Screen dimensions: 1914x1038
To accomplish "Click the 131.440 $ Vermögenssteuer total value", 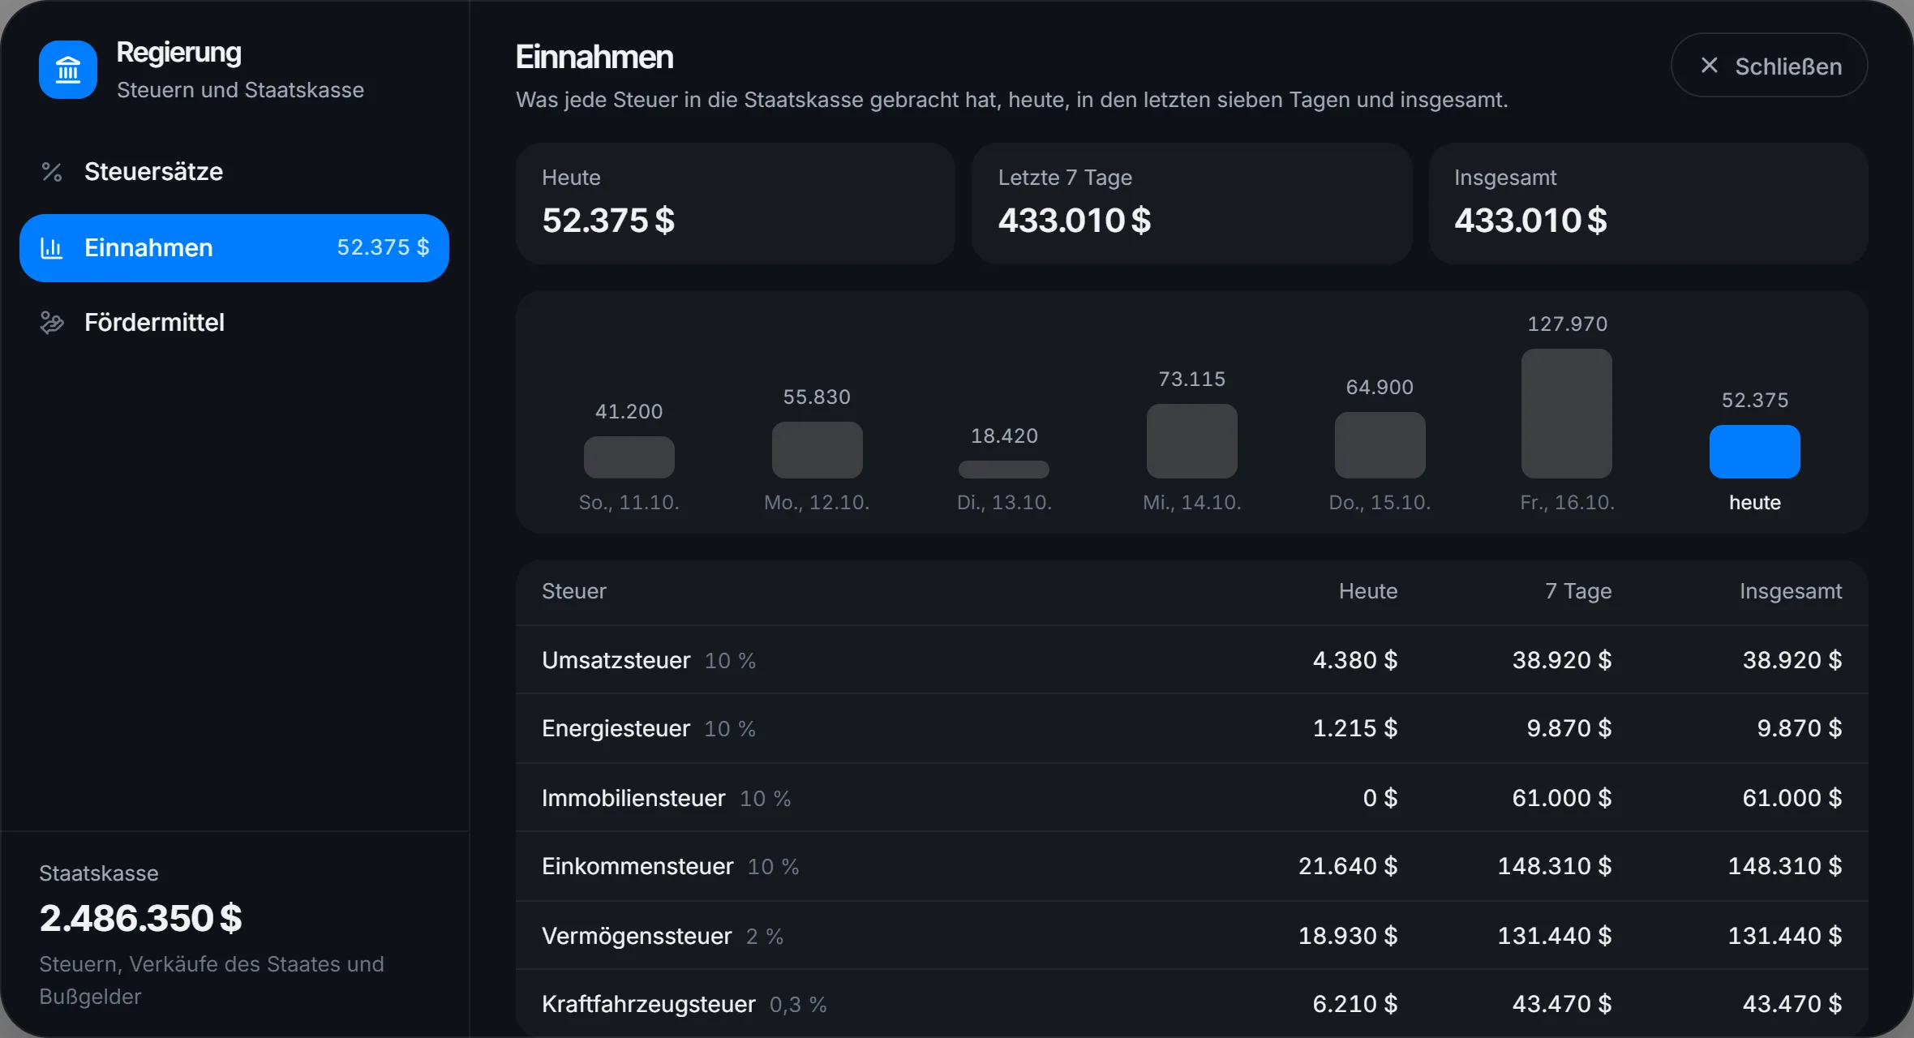I will click(x=1785, y=936).
